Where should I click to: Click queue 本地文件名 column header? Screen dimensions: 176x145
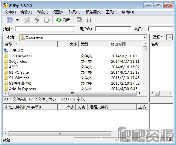coord(30,107)
